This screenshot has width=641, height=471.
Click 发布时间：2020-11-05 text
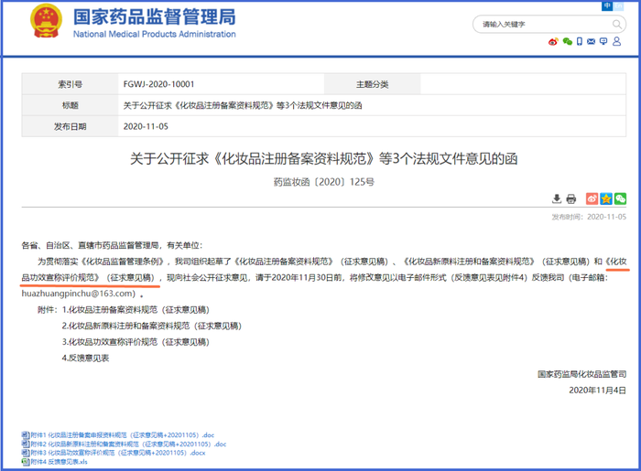point(589,217)
